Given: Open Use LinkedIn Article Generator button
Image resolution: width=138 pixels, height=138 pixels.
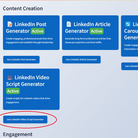Looking at the screenshot, I should (81, 59).
